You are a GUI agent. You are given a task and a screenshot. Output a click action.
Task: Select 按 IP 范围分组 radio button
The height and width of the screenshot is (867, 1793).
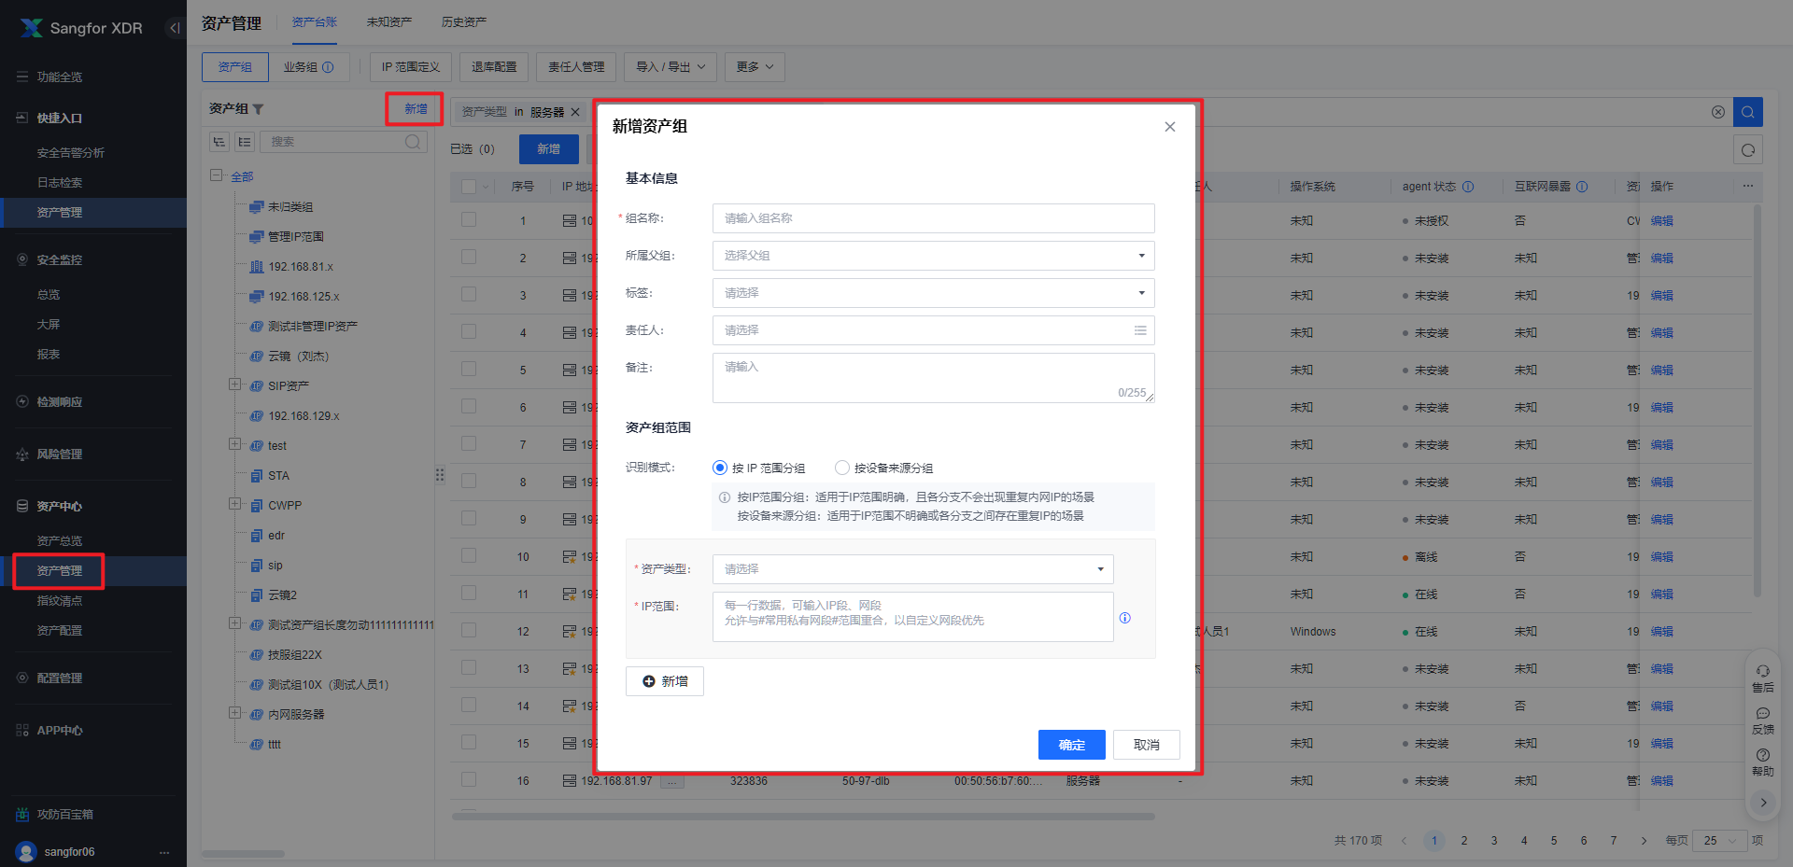[x=720, y=468]
